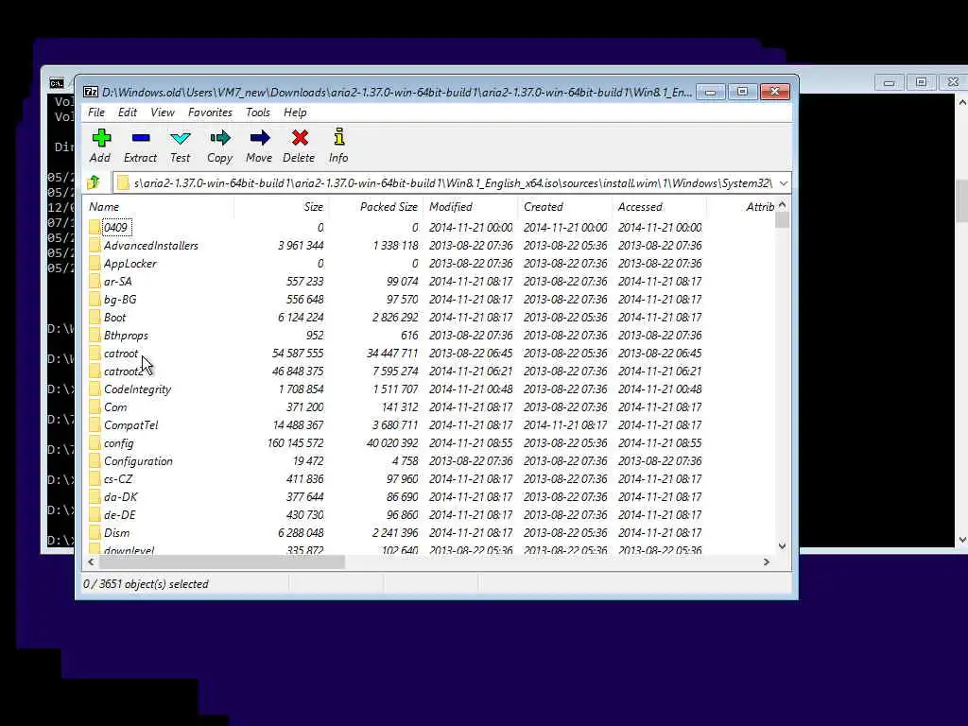Click the Add toolbar icon

[x=100, y=138]
